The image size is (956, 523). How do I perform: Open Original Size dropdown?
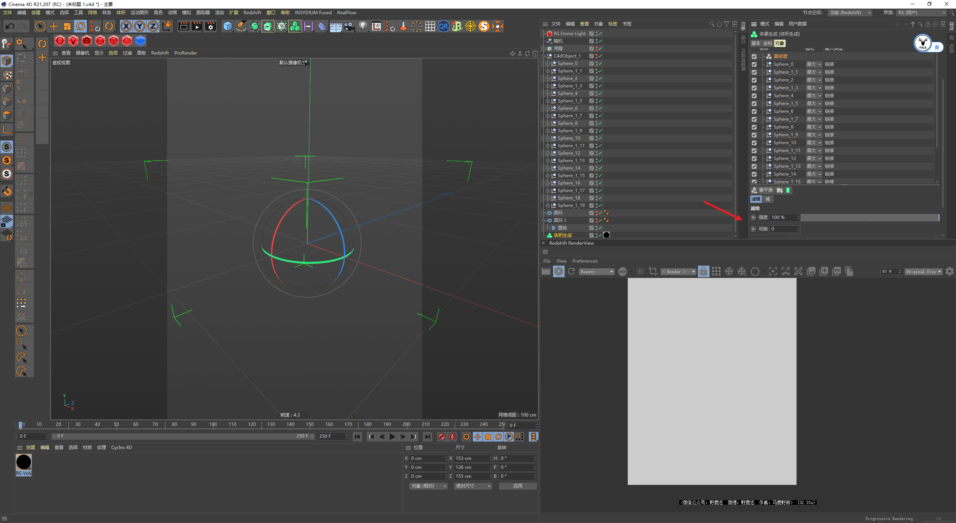click(x=923, y=272)
